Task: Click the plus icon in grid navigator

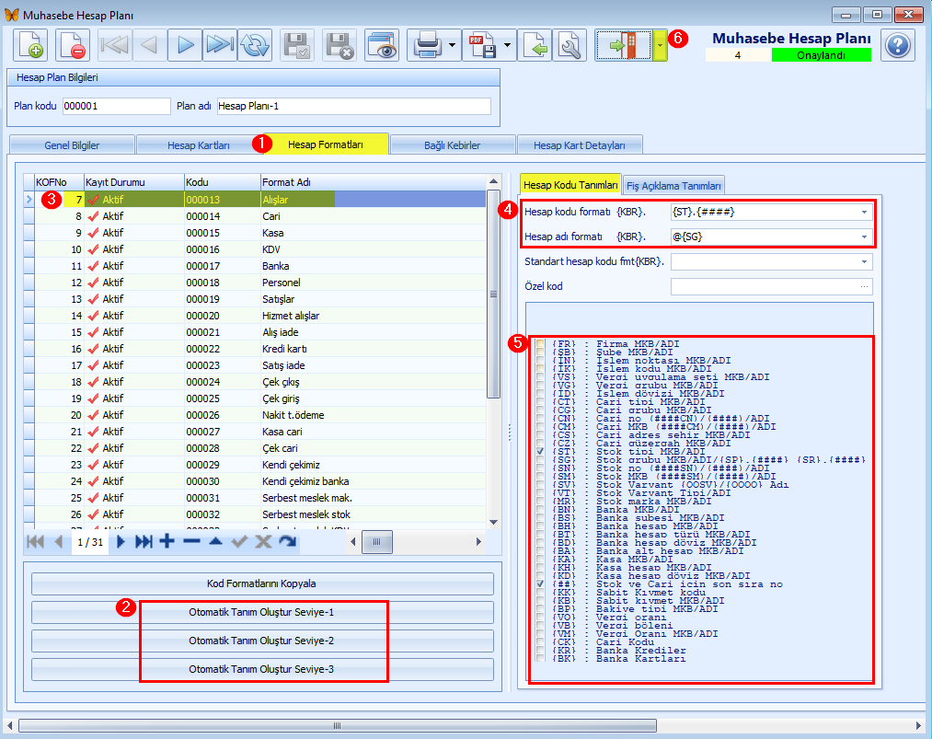Action: click(x=167, y=542)
